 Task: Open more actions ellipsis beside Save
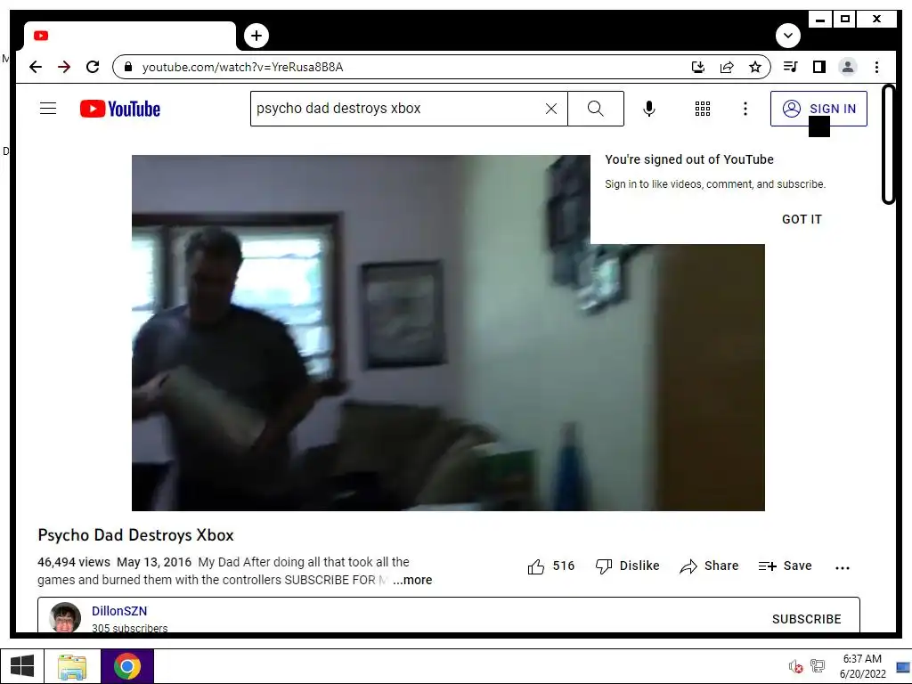843,567
